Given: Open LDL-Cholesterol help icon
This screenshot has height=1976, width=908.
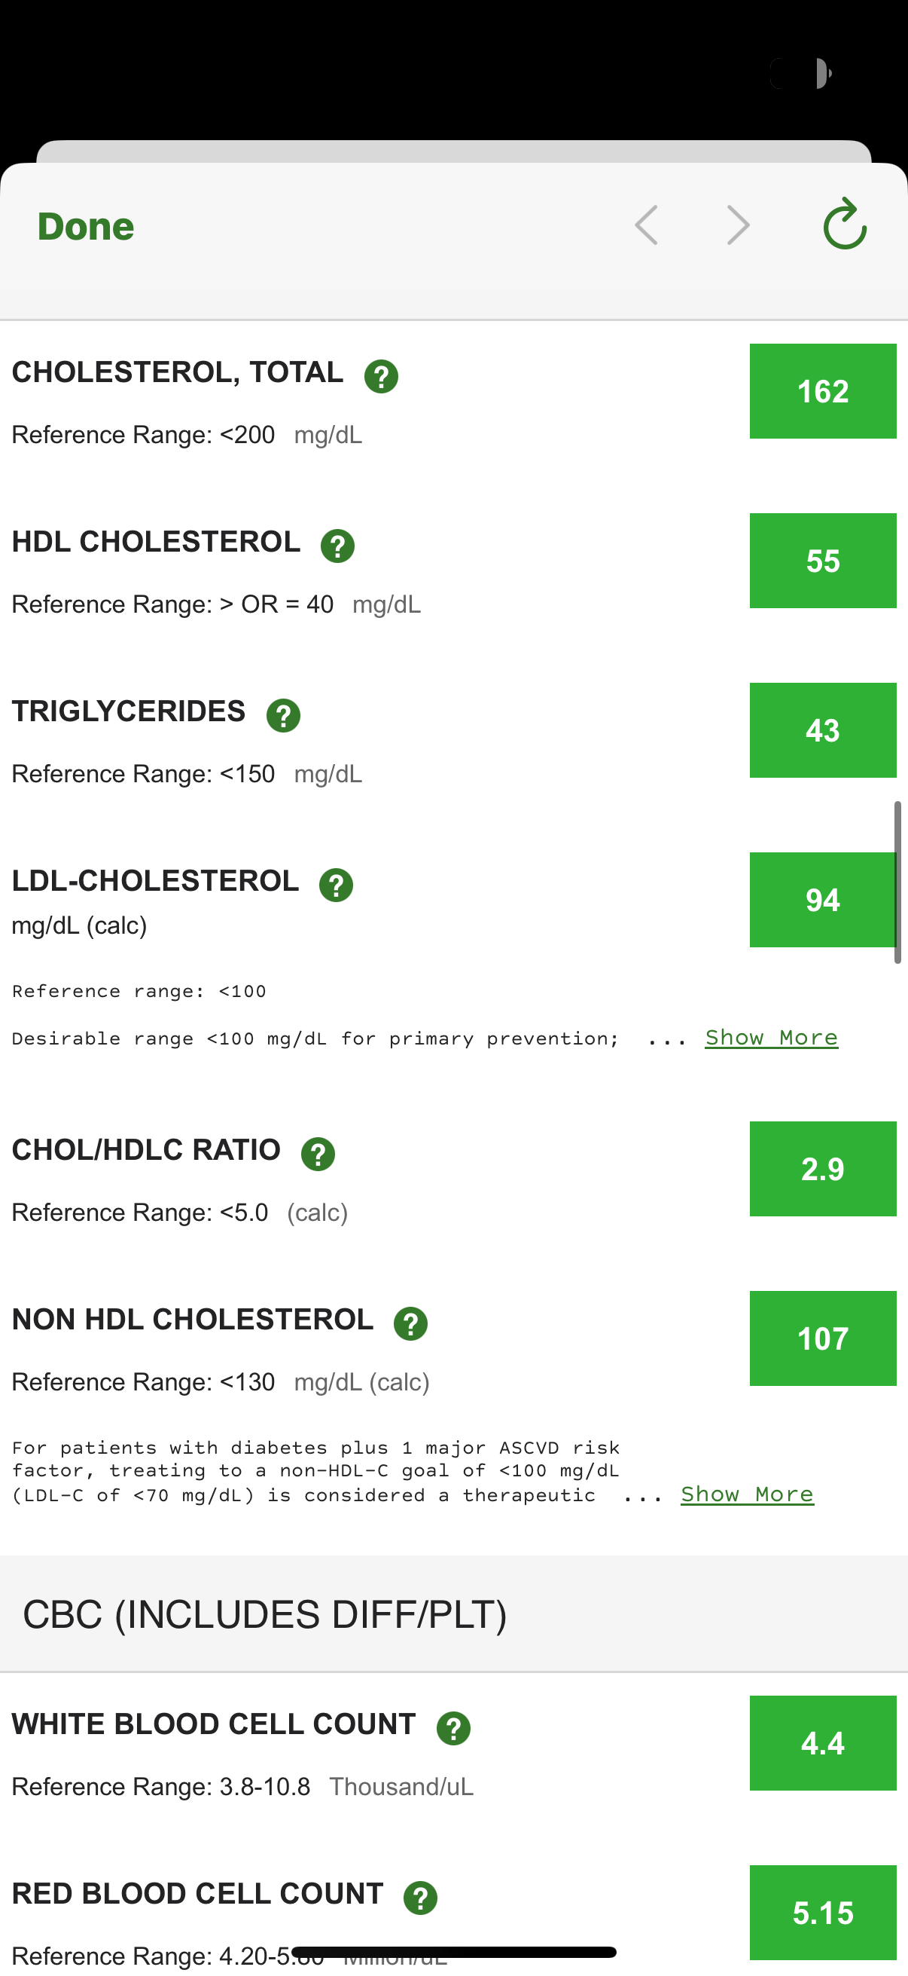Looking at the screenshot, I should point(336,886).
